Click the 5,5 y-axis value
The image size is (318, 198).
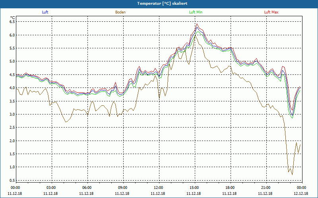[12, 48]
